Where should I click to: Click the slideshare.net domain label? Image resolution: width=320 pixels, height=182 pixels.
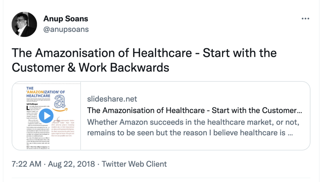click(112, 99)
